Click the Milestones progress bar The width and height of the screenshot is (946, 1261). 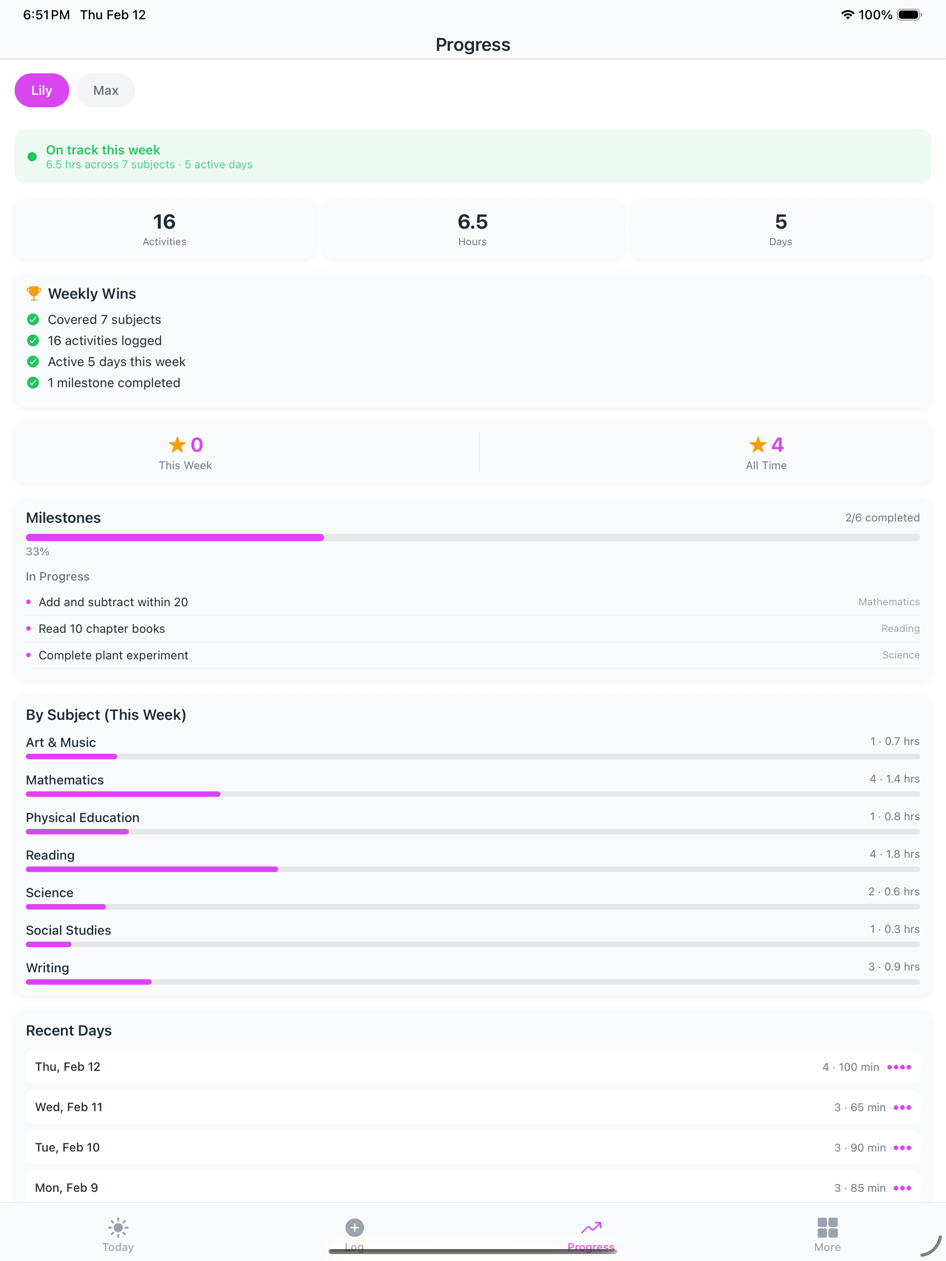(x=473, y=537)
